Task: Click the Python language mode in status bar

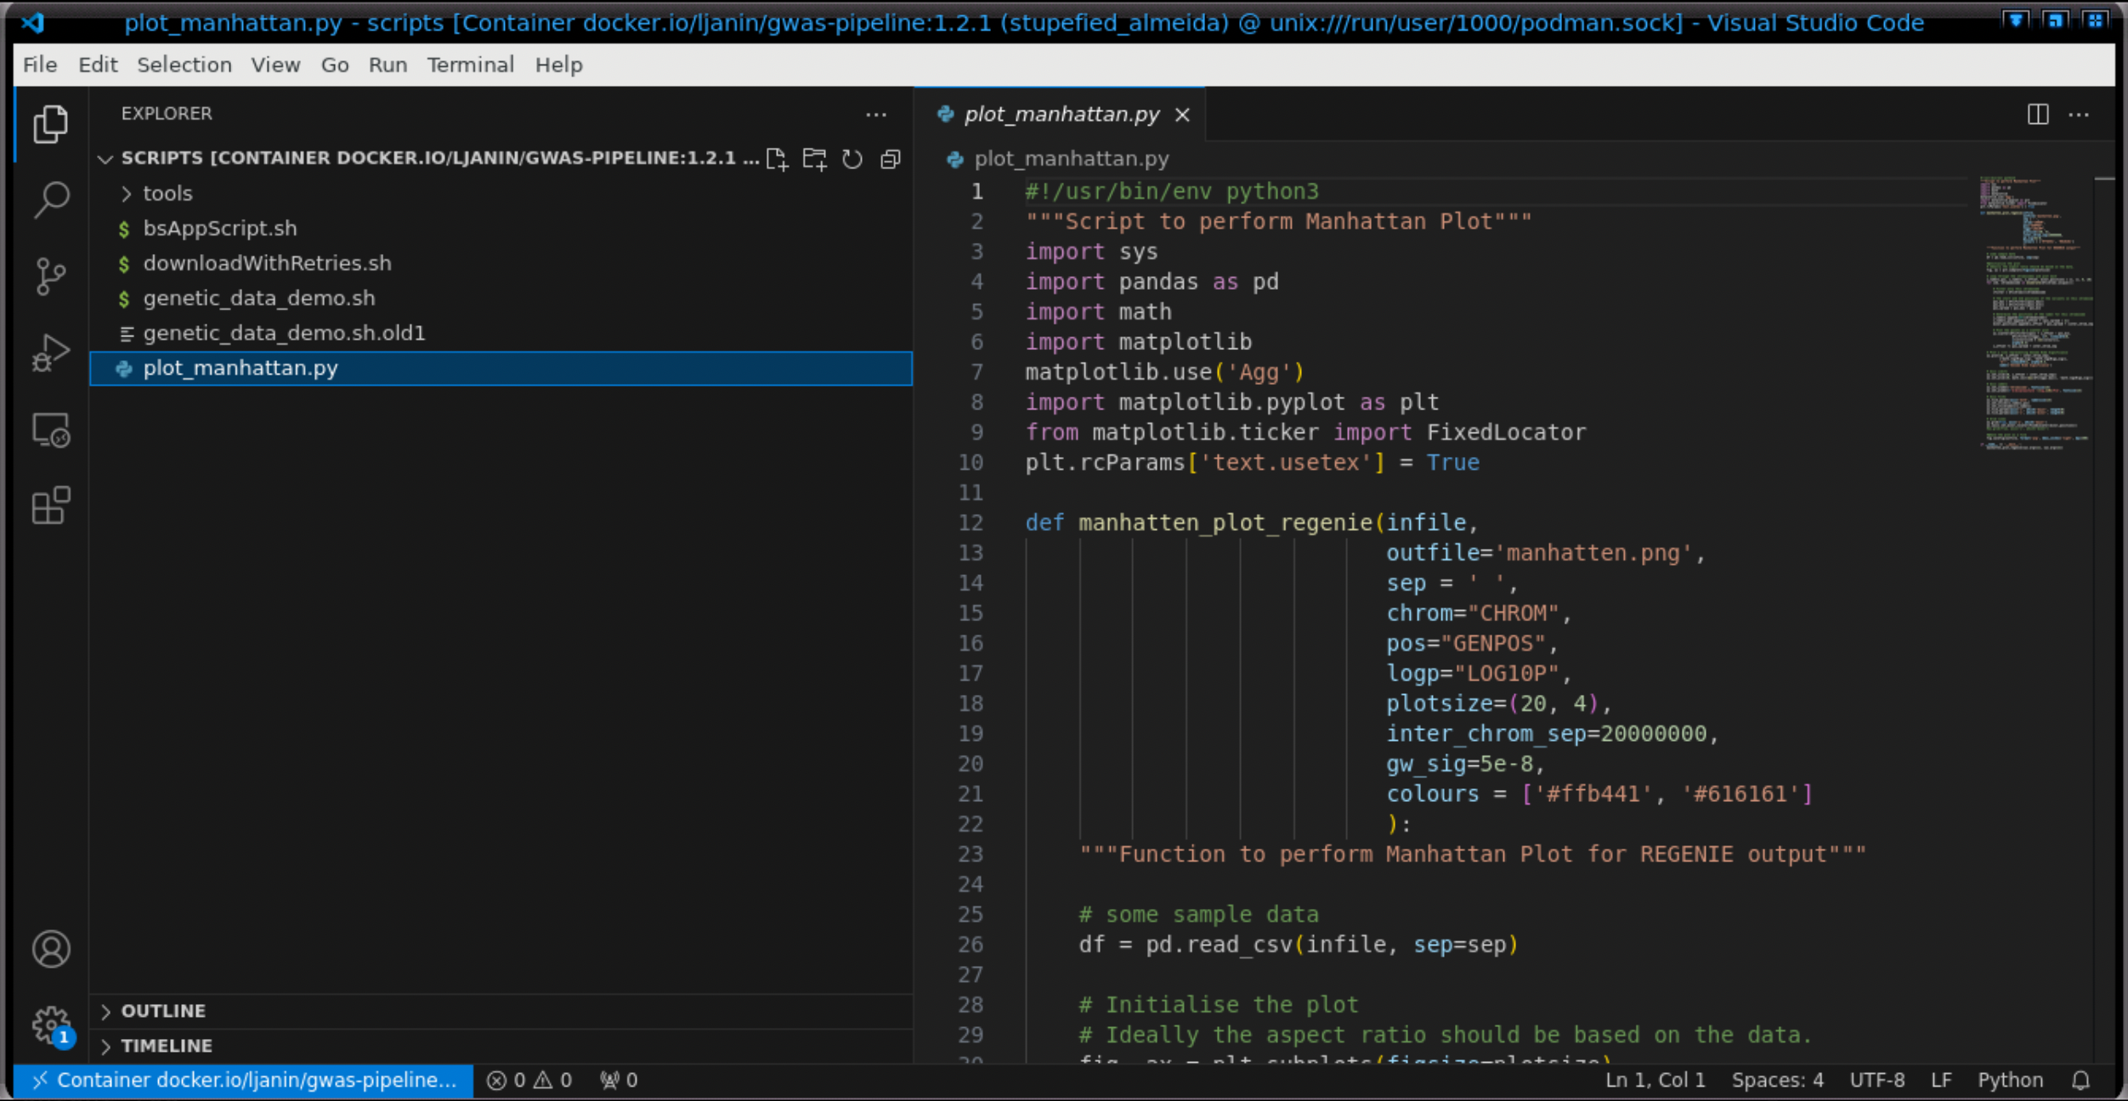Action: tap(2010, 1080)
